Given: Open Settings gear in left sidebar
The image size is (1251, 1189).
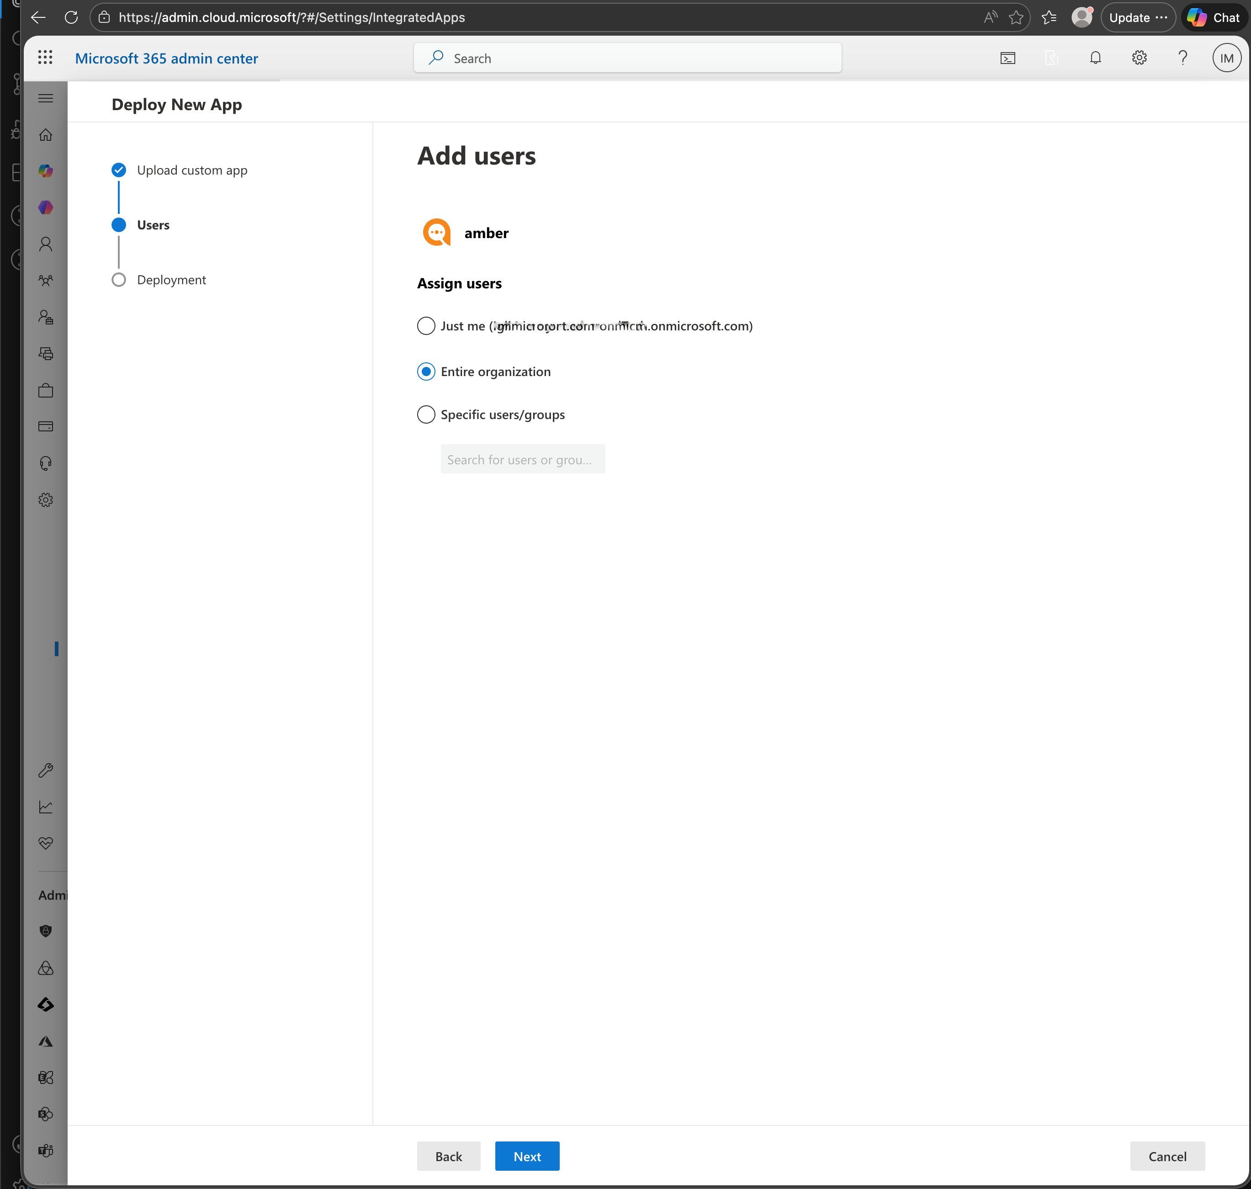Looking at the screenshot, I should click(x=46, y=500).
